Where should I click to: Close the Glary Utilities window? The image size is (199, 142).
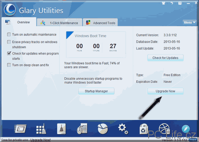196,3
